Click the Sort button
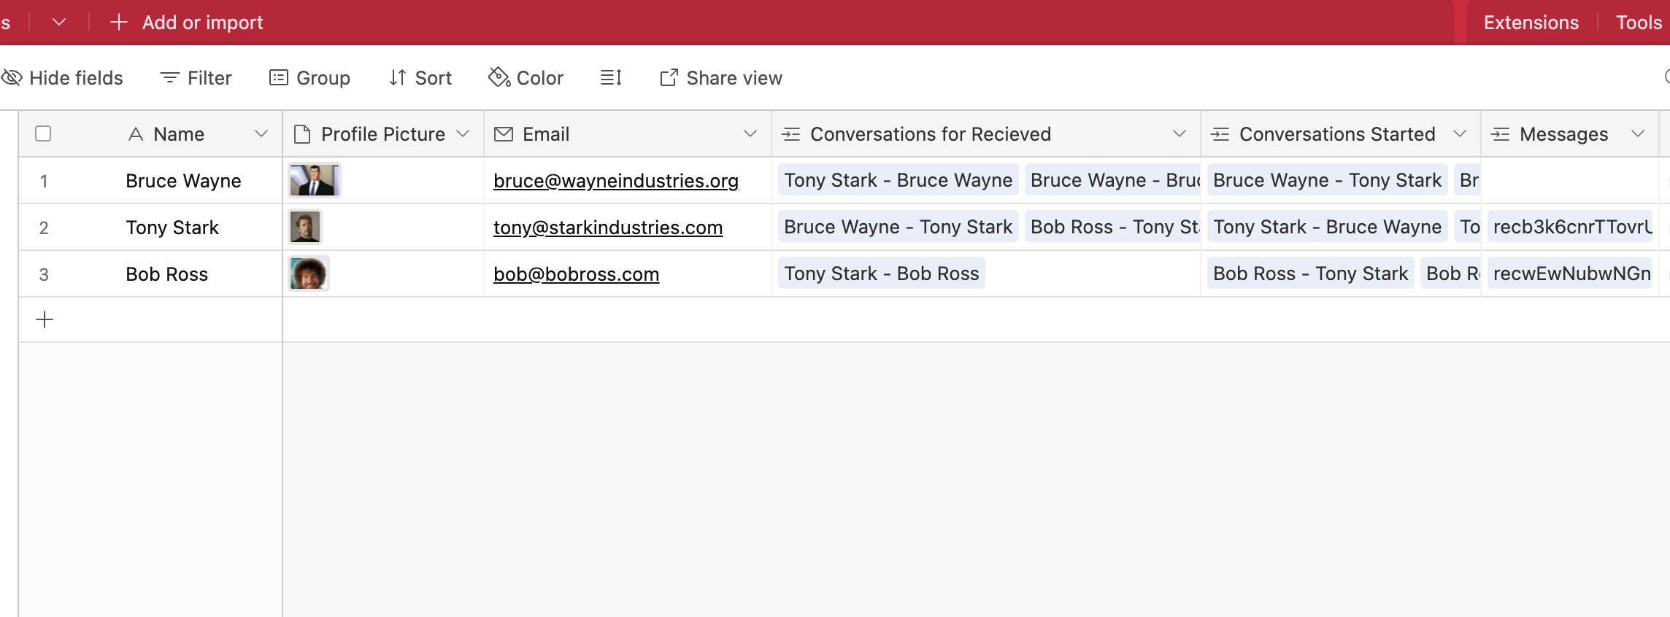Image resolution: width=1670 pixels, height=617 pixels. 420,78
